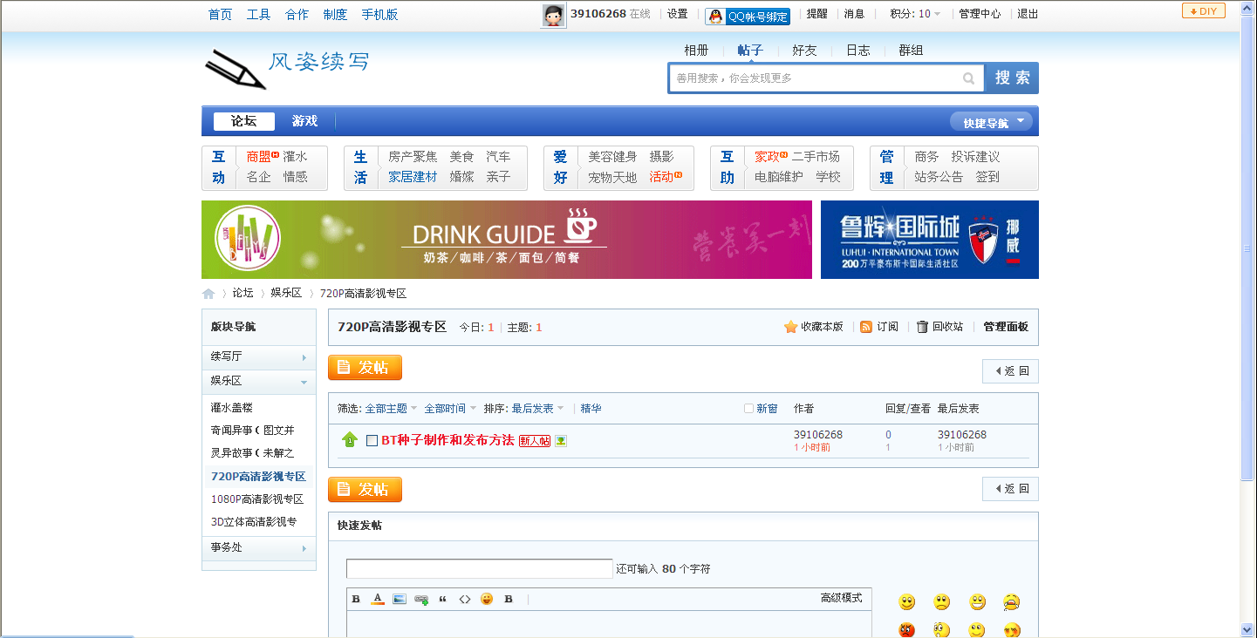Click the insert image icon in editor
This screenshot has height=638, width=1257.
(400, 599)
